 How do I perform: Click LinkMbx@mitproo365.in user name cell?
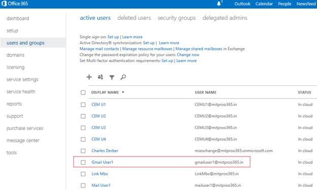216,174
